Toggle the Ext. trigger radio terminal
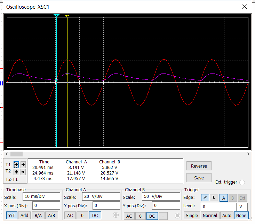The height and width of the screenshot is (224, 255). point(242,183)
